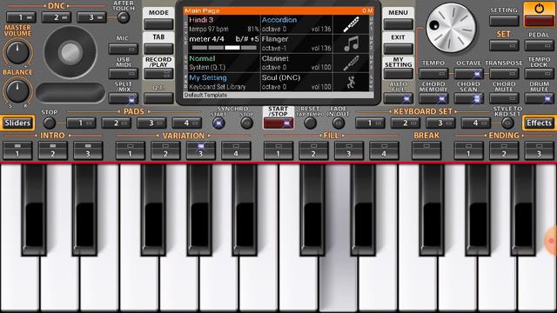
Task: Open the Menu button
Action: [x=399, y=24]
